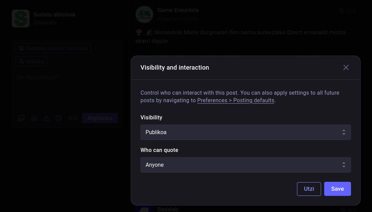Open the emoji picker smiley icon

59,118
